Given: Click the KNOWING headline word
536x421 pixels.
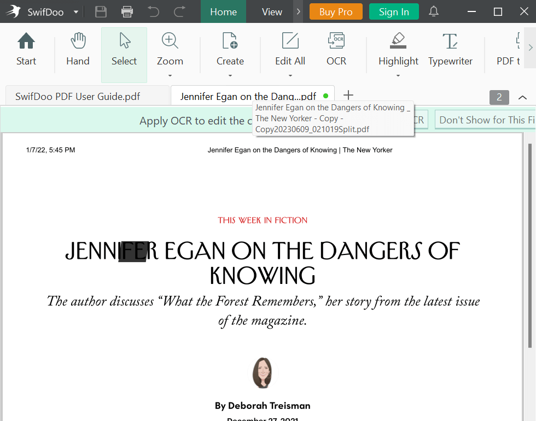Looking at the screenshot, I should click(x=263, y=276).
